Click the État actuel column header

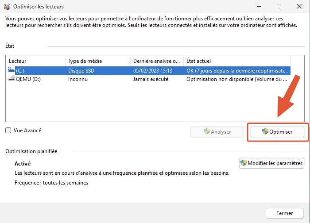(237, 61)
